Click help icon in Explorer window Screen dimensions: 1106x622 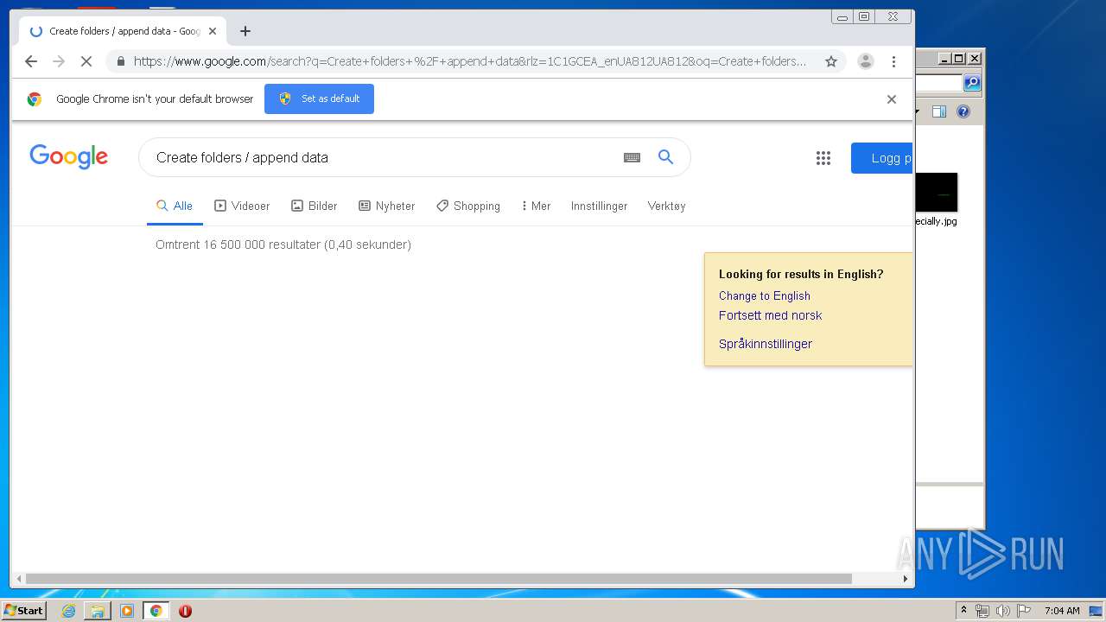point(963,111)
